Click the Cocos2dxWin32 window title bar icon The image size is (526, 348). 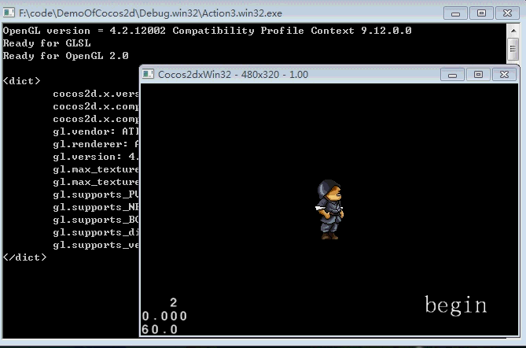[x=149, y=74]
